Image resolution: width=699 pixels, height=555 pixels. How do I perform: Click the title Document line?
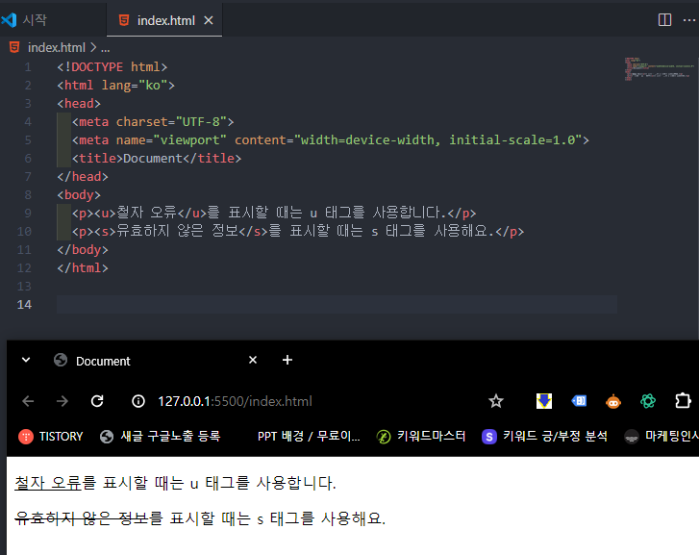[157, 159]
